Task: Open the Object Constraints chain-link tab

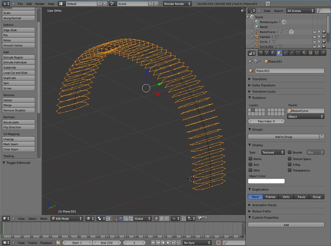Action: 286,53
